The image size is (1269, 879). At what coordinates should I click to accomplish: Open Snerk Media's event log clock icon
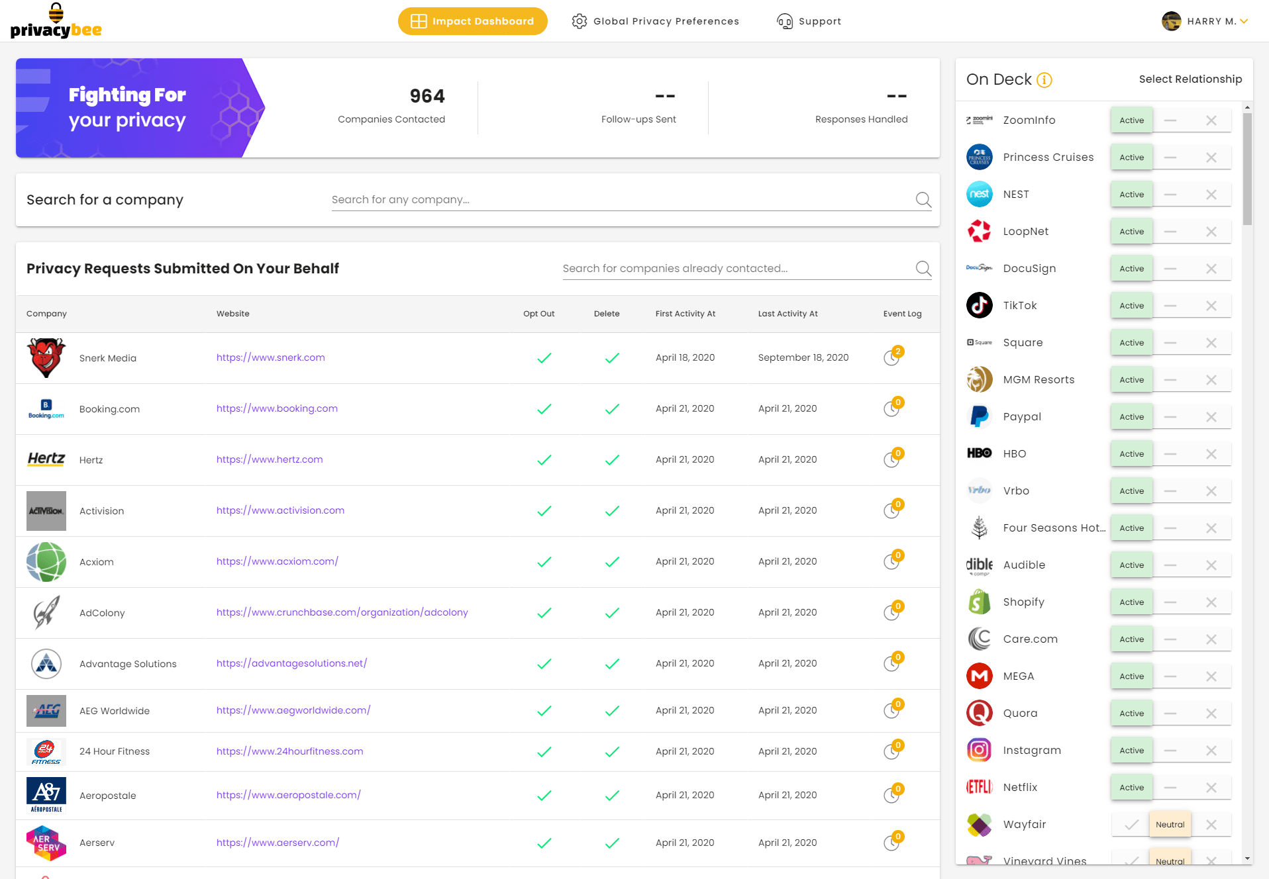(891, 358)
